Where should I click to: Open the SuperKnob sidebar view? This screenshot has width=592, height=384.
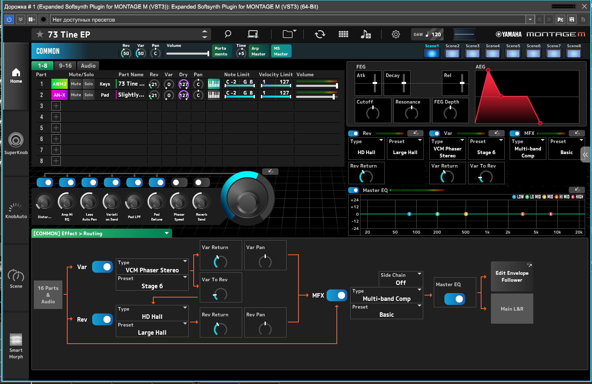point(16,143)
